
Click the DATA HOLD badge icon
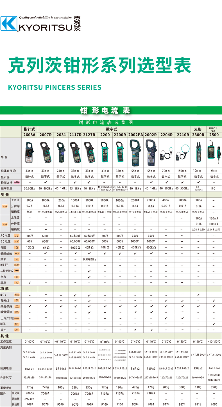(17, 307)
